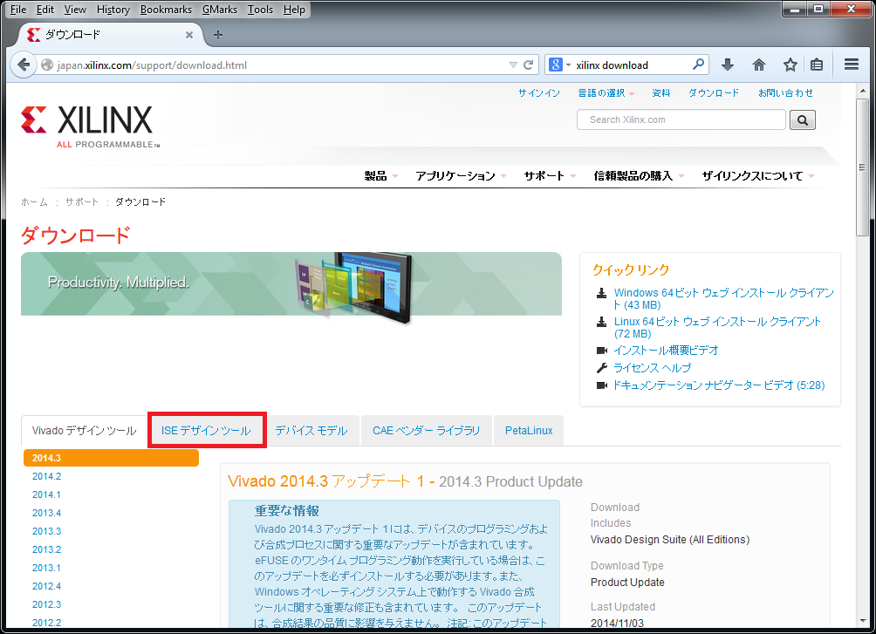Expand the 信頼製品の購入 navigation menu

pyautogui.click(x=639, y=176)
